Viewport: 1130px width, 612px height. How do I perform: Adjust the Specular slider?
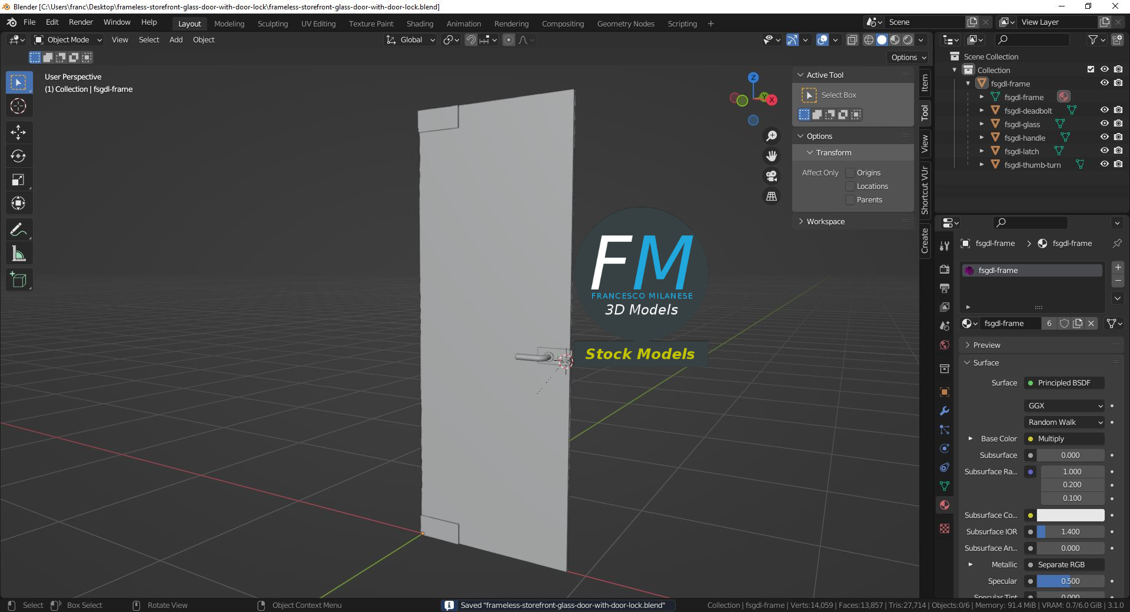pyautogui.click(x=1071, y=581)
